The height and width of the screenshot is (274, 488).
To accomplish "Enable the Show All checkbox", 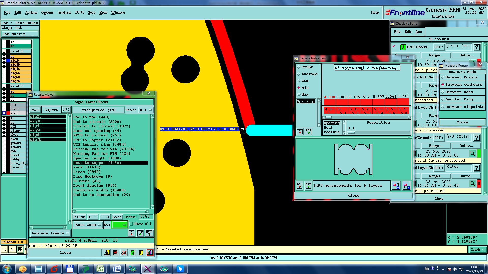I will coord(131,224).
